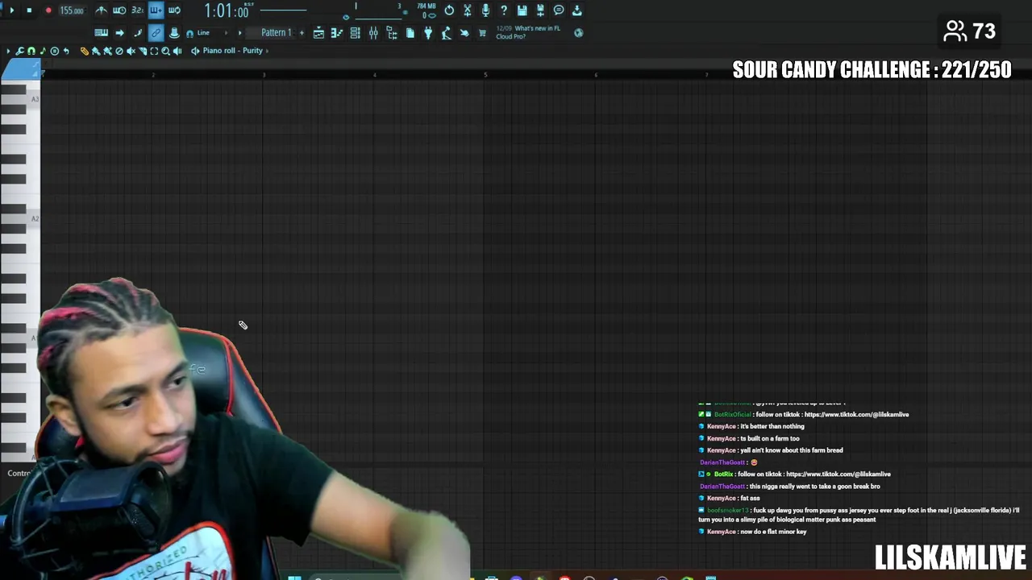Open the undo history icon
Image resolution: width=1032 pixels, height=580 pixels.
point(449,10)
